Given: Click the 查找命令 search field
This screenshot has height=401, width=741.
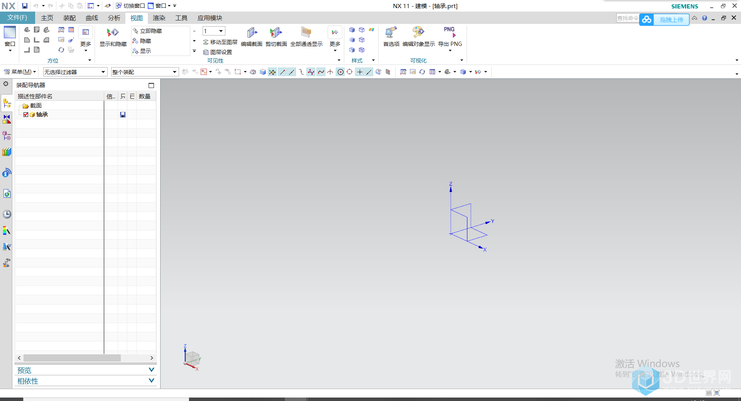Looking at the screenshot, I should 628,18.
